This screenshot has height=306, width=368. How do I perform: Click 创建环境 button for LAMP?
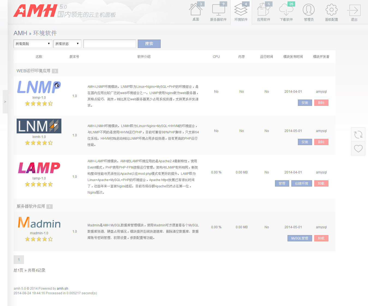301,184
